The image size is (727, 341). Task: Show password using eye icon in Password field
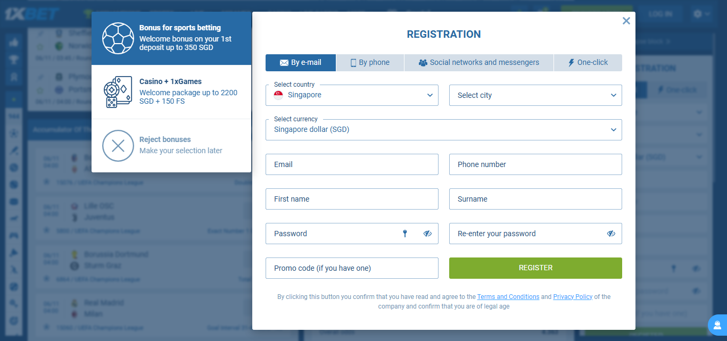(427, 234)
